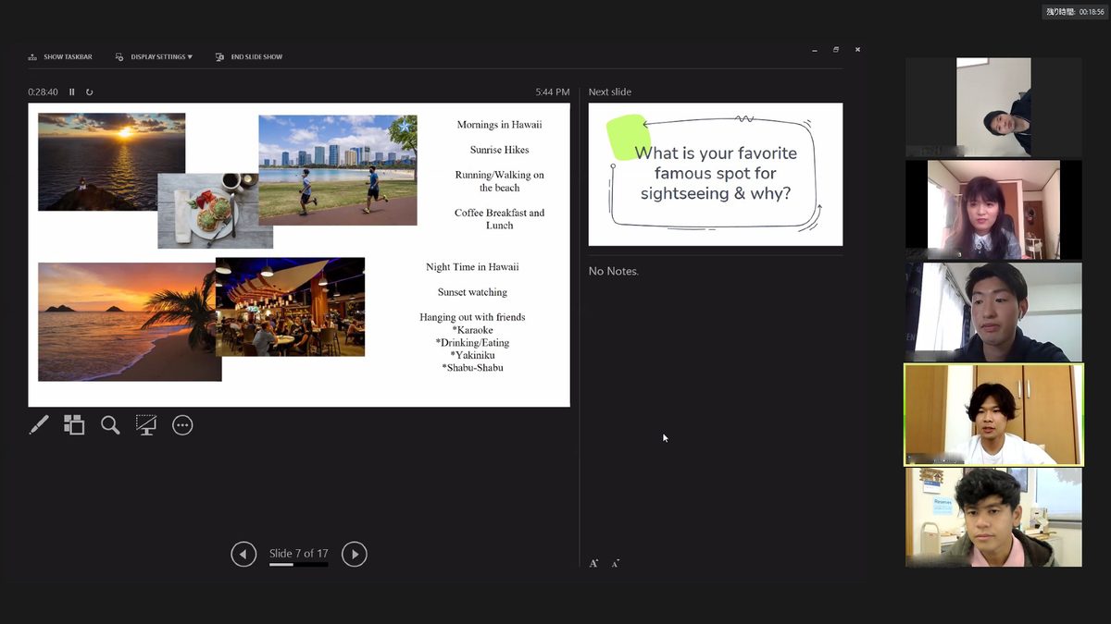Restore down the presenter view window
The width and height of the screenshot is (1111, 624).
(x=836, y=50)
